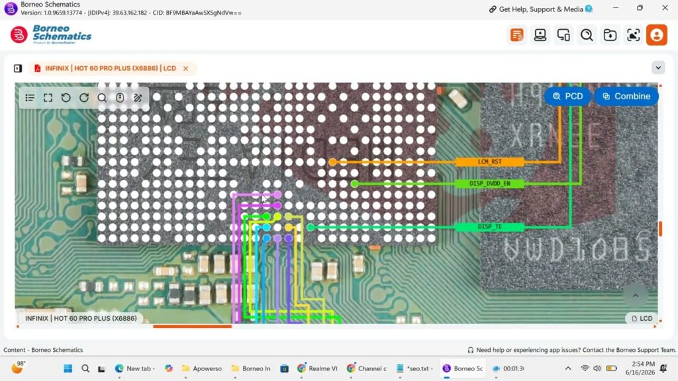Switch to seo.txt Notepad in taskbar
The width and height of the screenshot is (678, 381).
pos(414,368)
